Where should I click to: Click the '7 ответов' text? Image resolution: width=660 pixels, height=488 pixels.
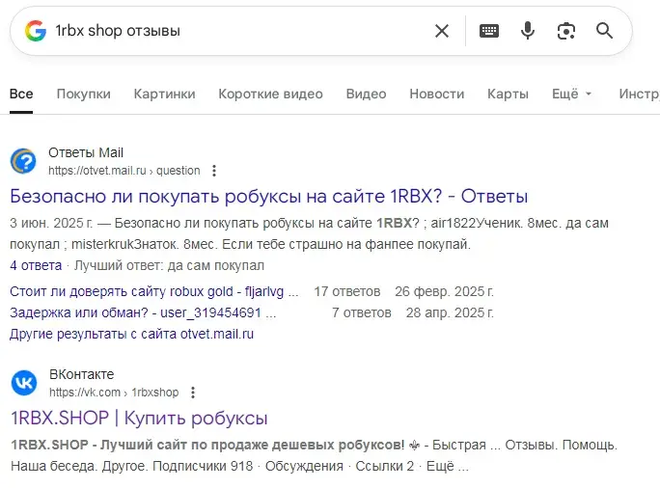coord(362,313)
